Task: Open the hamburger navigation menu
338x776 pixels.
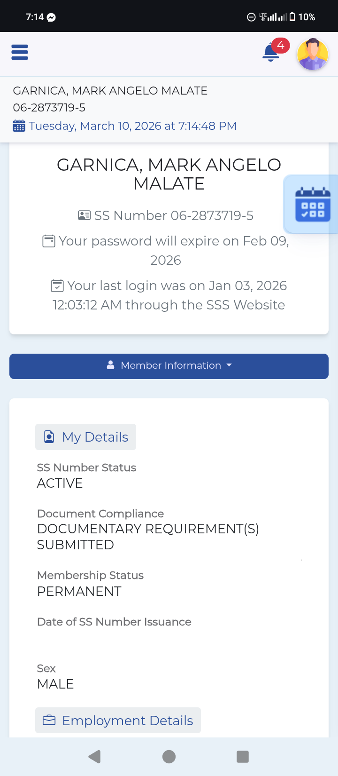Action: 20,52
